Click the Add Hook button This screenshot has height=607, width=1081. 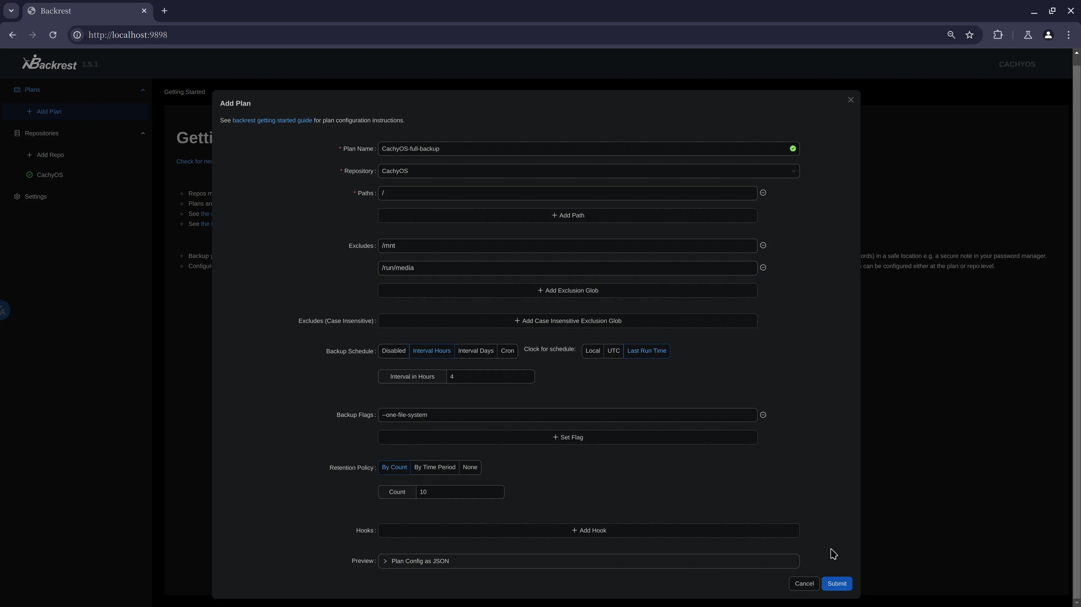click(588, 531)
